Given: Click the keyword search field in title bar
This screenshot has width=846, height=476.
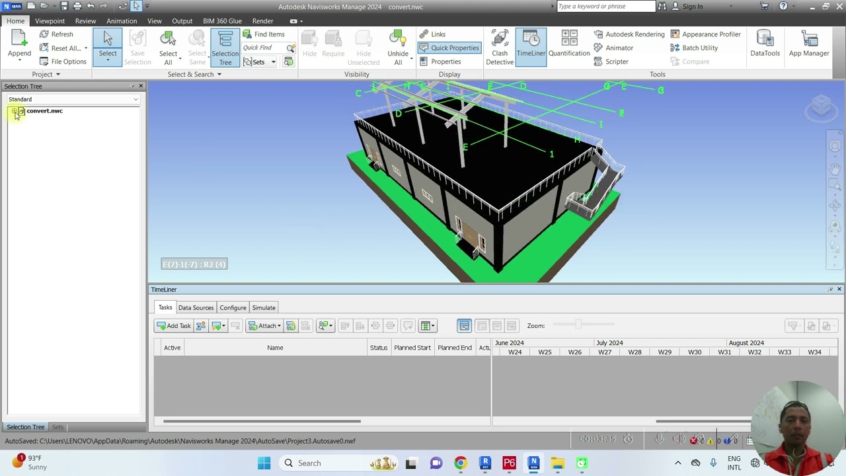Looking at the screenshot, I should click(x=605, y=7).
